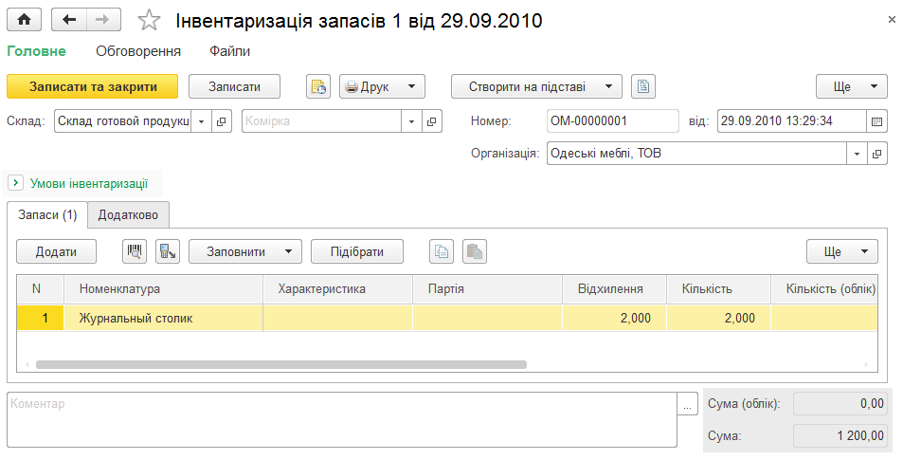This screenshot has height=460, width=903.
Task: Paste rows icon in table toolbar
Action: pyautogui.click(x=475, y=252)
